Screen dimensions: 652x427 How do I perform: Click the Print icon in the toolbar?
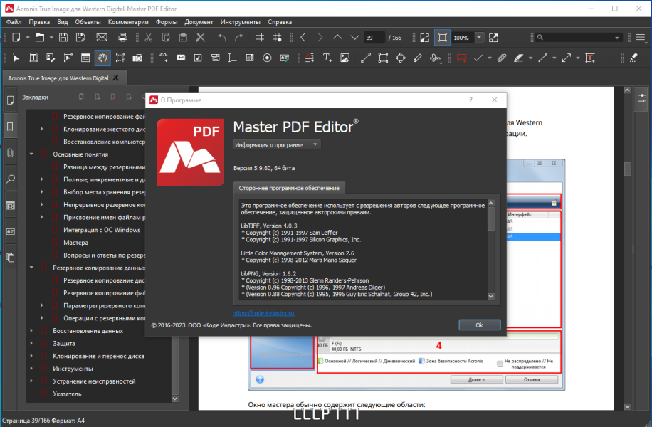click(x=122, y=38)
